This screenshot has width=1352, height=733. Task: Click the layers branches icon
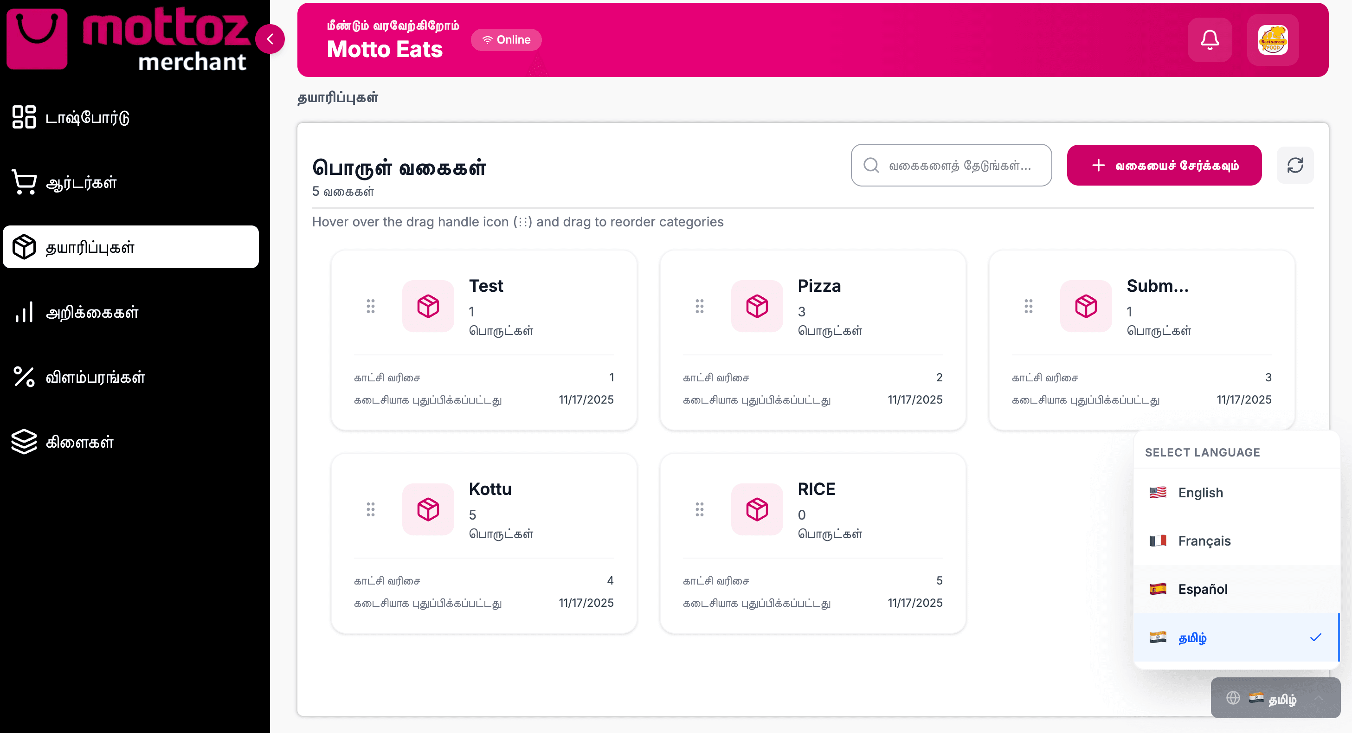coord(24,442)
